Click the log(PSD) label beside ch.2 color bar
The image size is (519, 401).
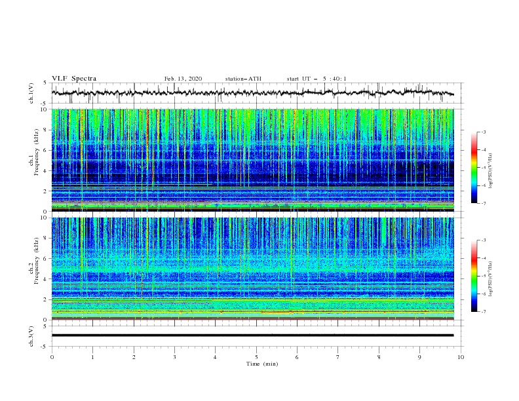[491, 278]
